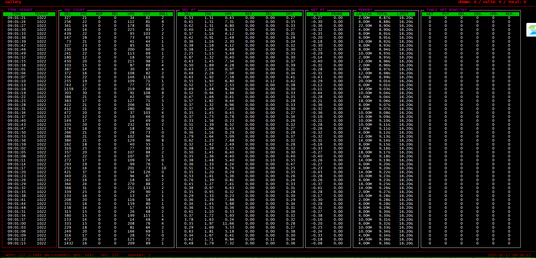Click the ROLL column header in SQL COUNT
Image resolution: width=536 pixels, height=258 pixels.
(x=164, y=14)
